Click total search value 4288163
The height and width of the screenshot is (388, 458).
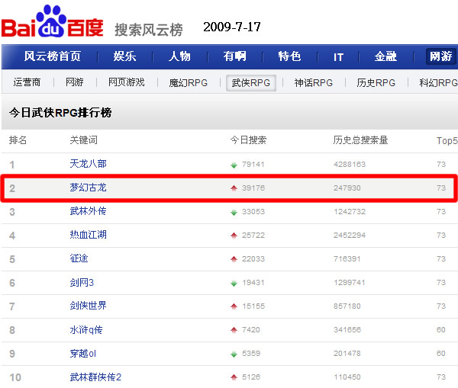[350, 164]
